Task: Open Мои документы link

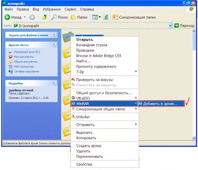Action: (x=24, y=57)
